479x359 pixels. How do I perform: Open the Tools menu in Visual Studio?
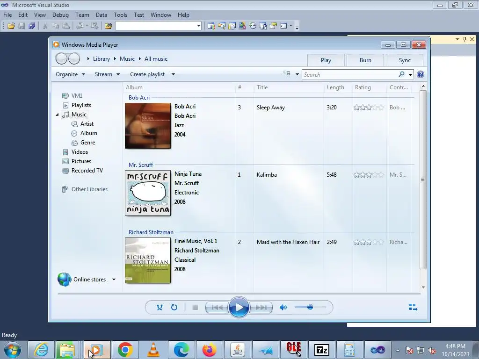120,15
